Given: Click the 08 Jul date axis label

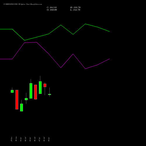Looking at the screenshot, I should click(x=44, y=139).
